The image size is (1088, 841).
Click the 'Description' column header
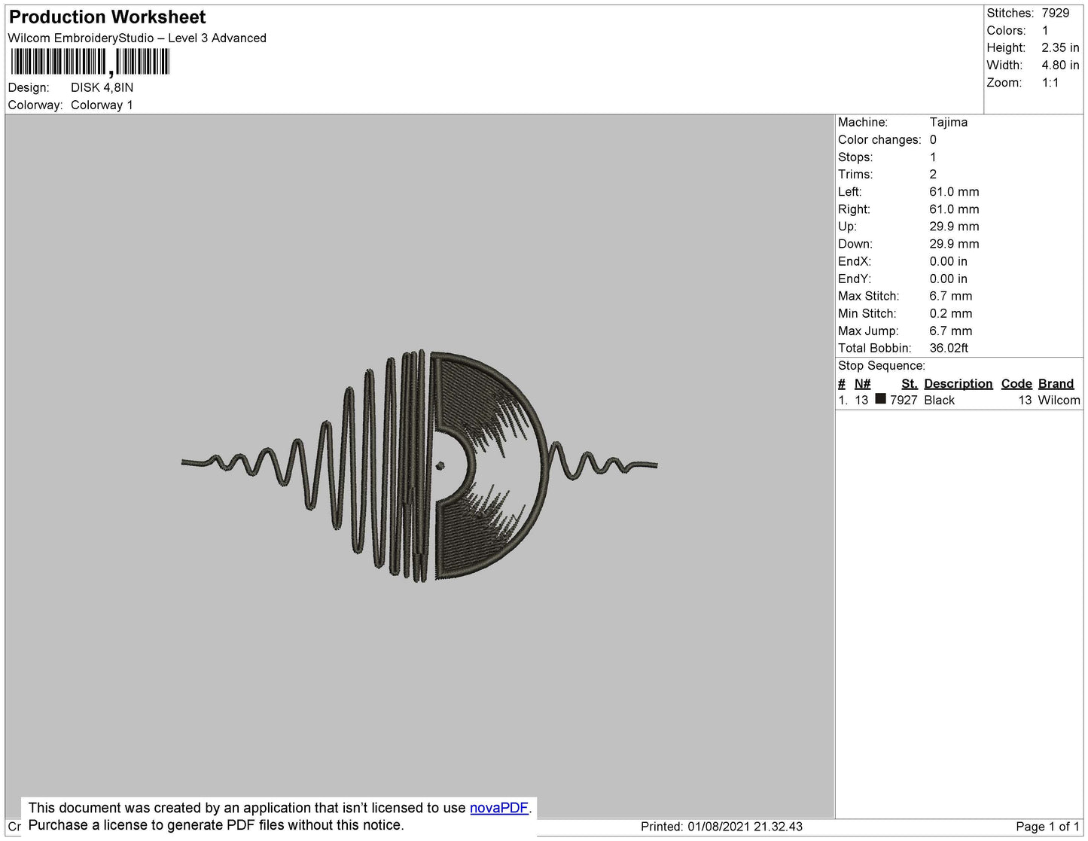pos(958,383)
